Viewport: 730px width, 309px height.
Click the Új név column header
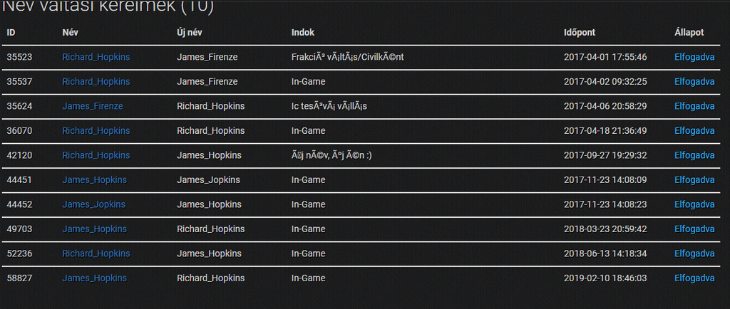point(189,33)
